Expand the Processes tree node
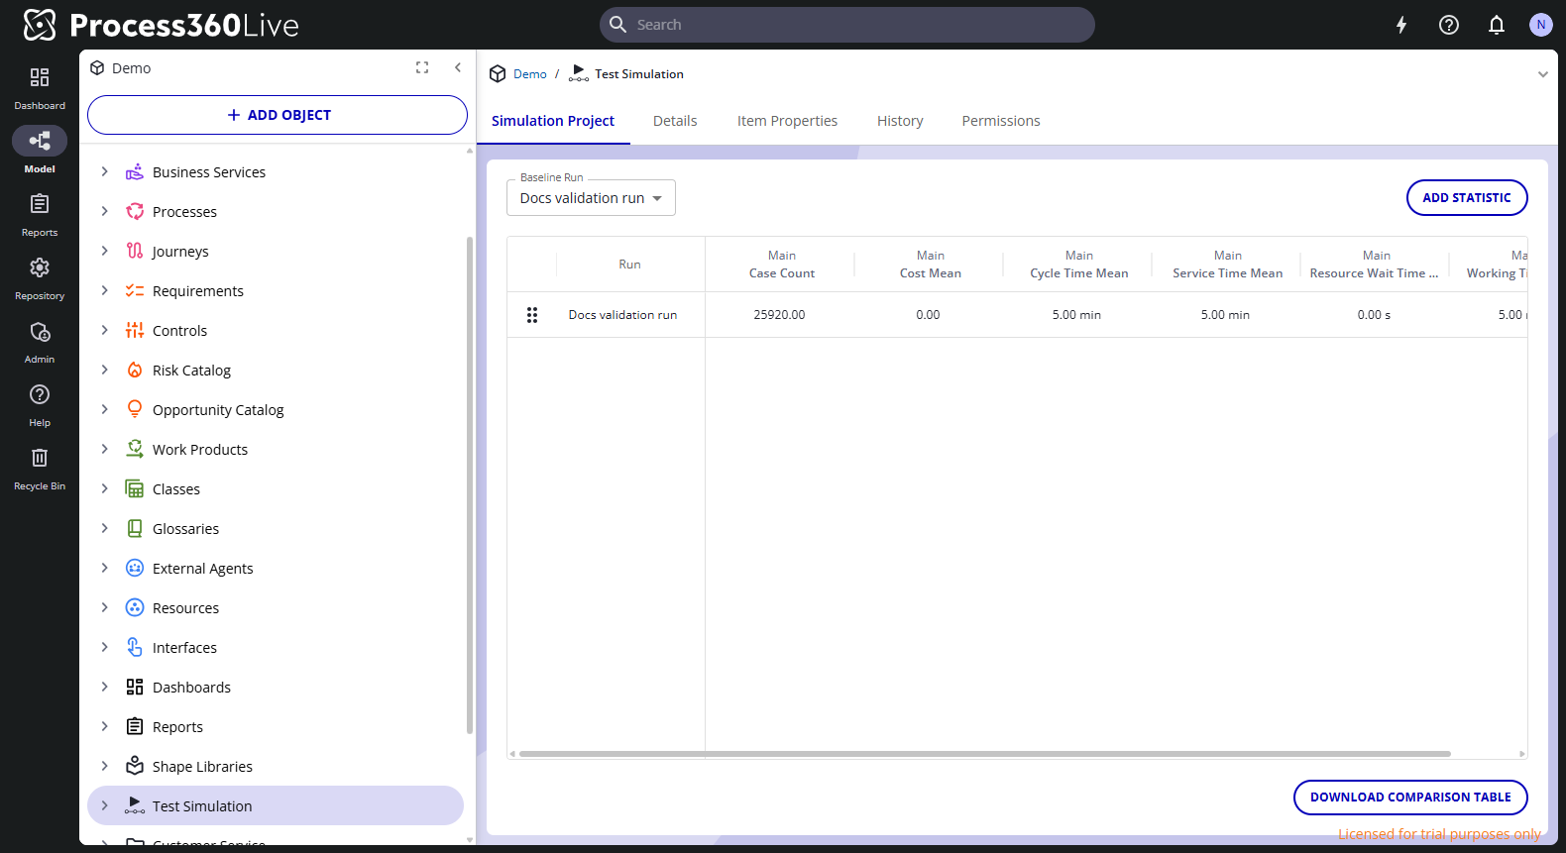The height and width of the screenshot is (853, 1566). pos(104,212)
